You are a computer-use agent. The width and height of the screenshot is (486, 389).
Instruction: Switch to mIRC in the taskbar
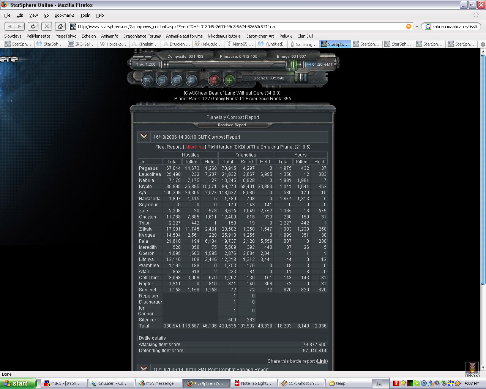[64, 383]
